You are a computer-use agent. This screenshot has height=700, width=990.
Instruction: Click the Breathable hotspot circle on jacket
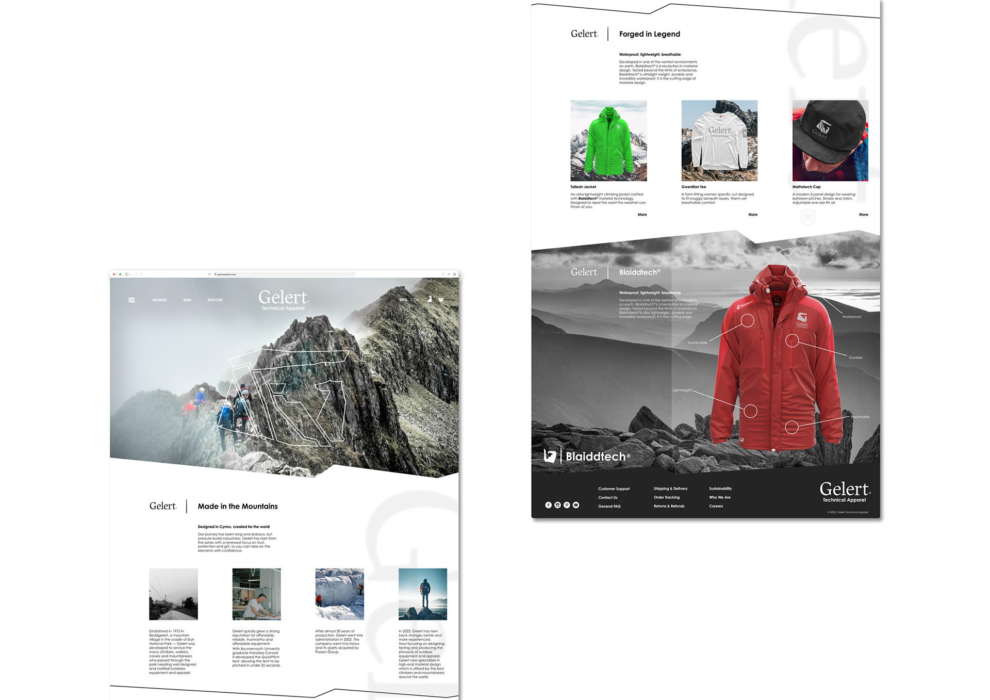point(792,427)
